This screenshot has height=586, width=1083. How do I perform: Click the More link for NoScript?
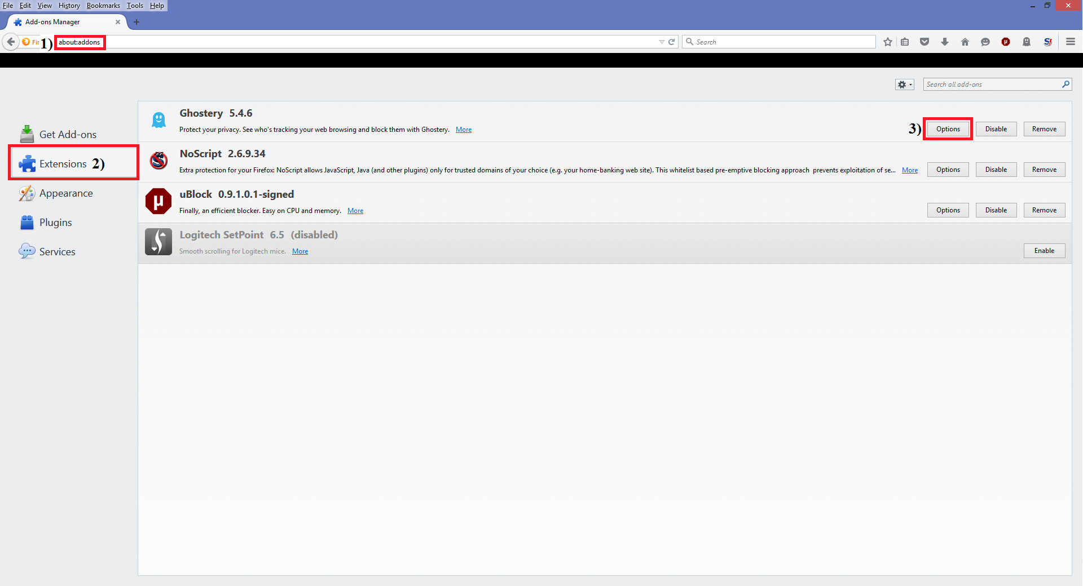pos(909,170)
